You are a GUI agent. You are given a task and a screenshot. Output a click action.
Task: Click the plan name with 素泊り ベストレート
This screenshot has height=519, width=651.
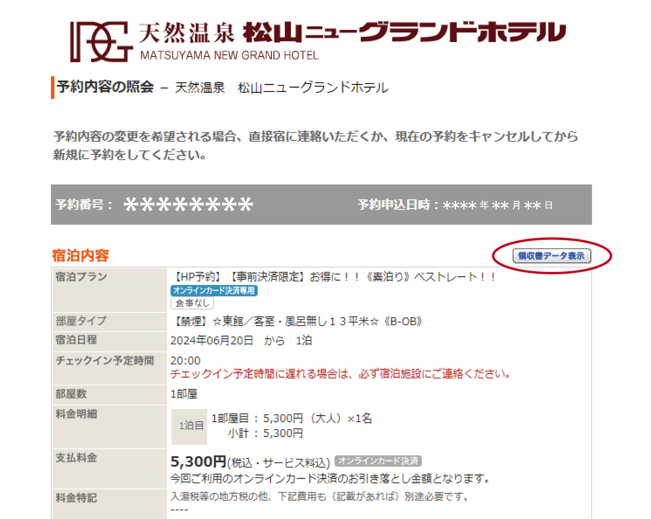[x=334, y=277]
